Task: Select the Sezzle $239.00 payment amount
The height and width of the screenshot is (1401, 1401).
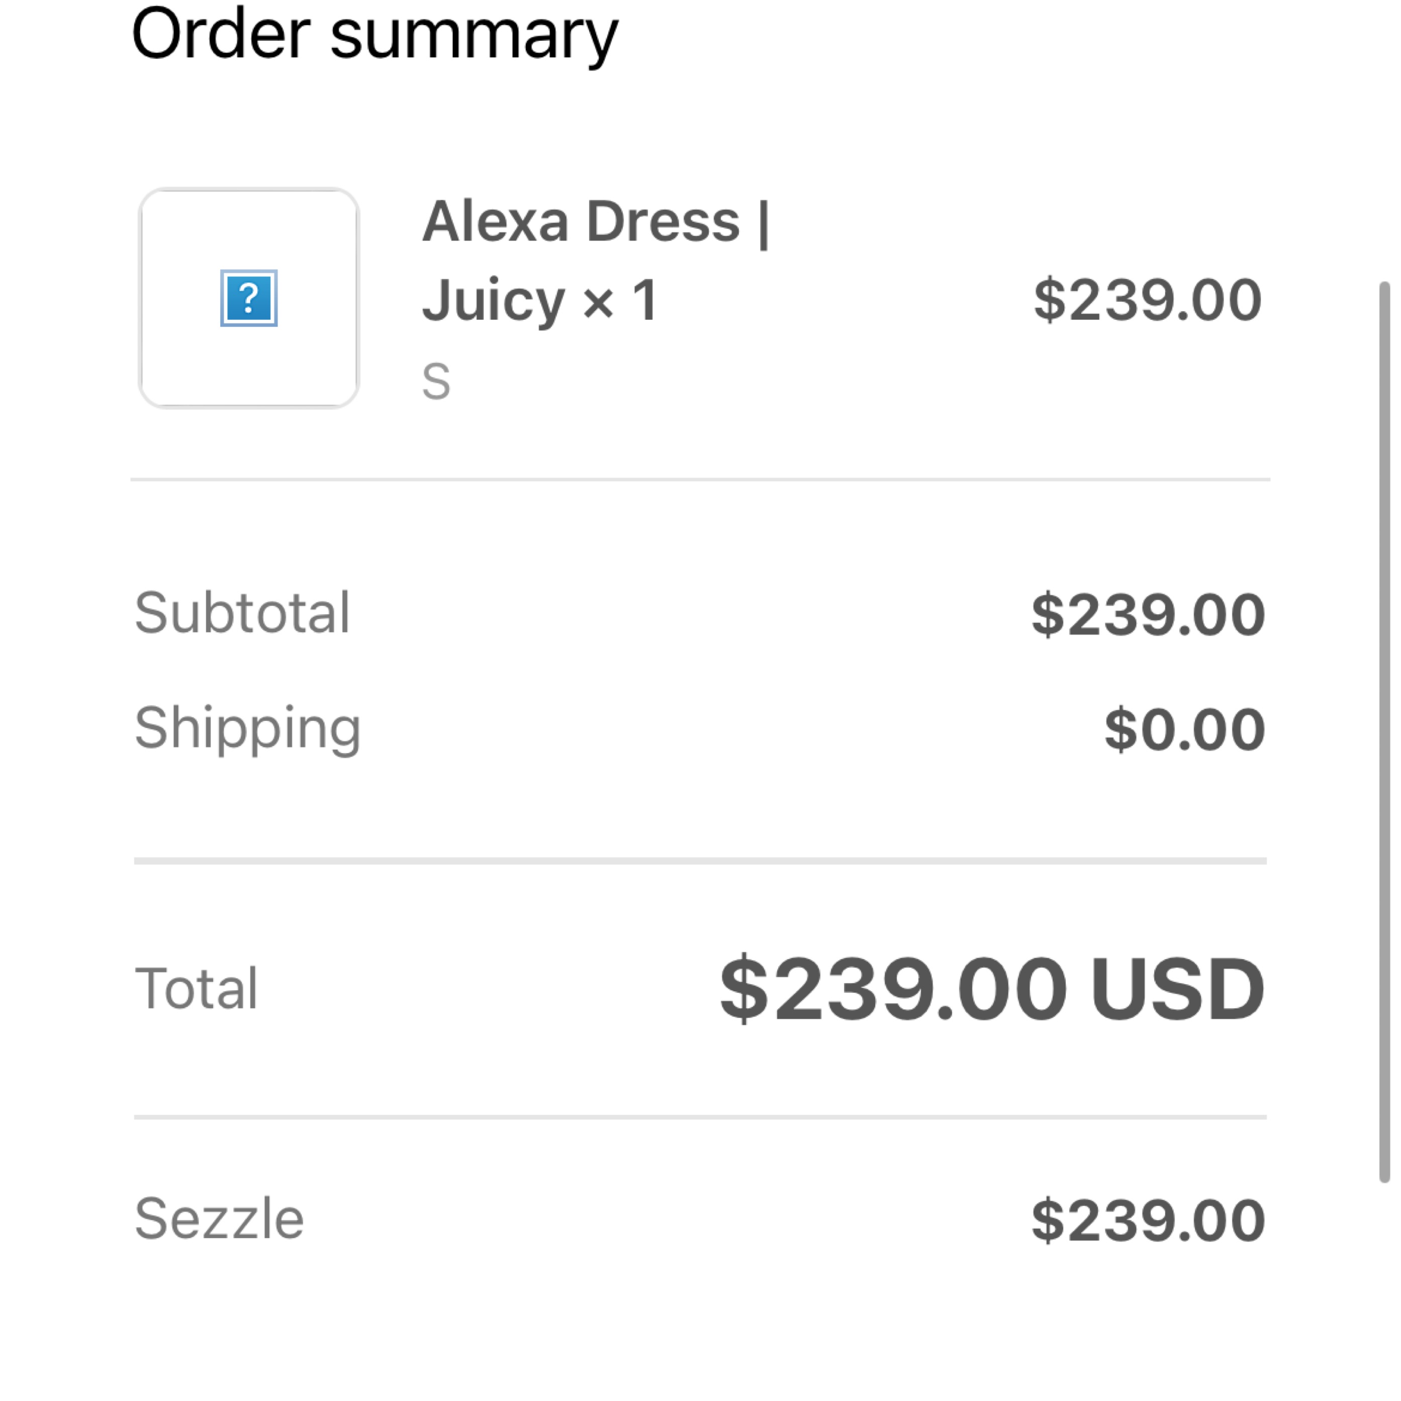Action: click(1148, 1221)
